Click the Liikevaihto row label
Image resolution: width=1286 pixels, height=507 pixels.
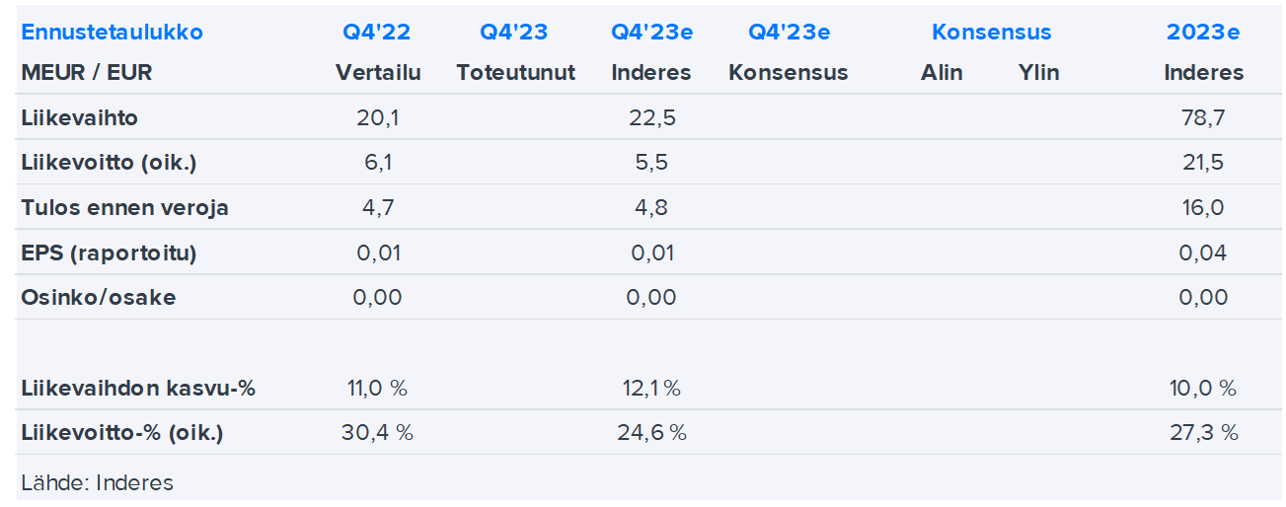click(x=80, y=117)
